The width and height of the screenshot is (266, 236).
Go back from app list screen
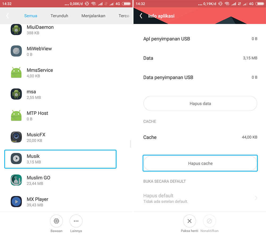pos(7,16)
